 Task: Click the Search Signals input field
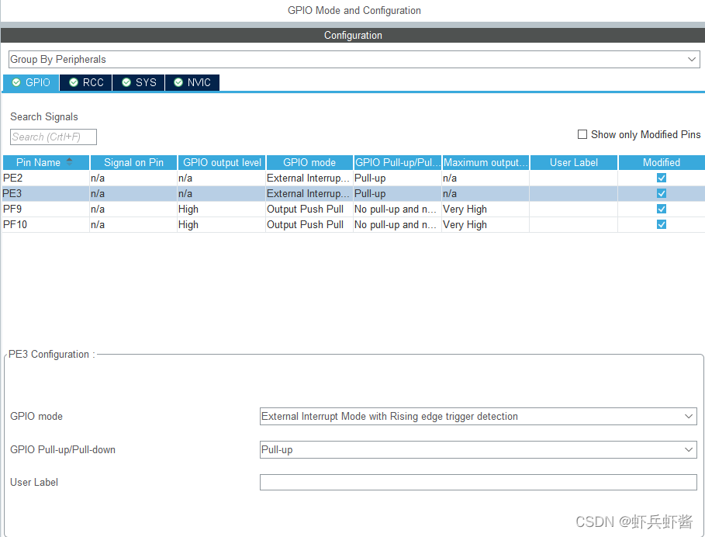coord(54,137)
